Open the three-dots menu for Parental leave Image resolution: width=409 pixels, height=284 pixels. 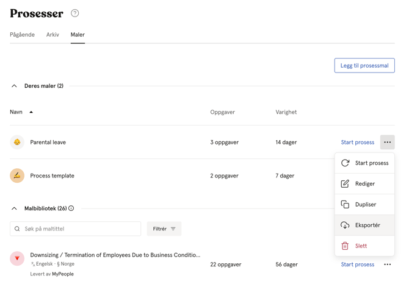(388, 142)
